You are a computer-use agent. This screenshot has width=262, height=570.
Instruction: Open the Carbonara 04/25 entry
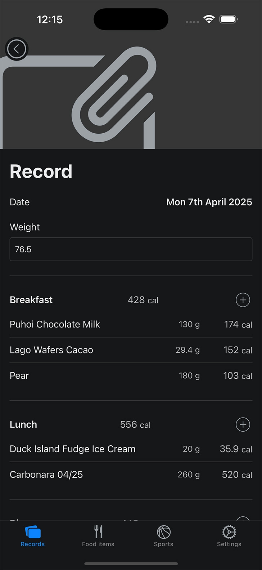point(131,475)
